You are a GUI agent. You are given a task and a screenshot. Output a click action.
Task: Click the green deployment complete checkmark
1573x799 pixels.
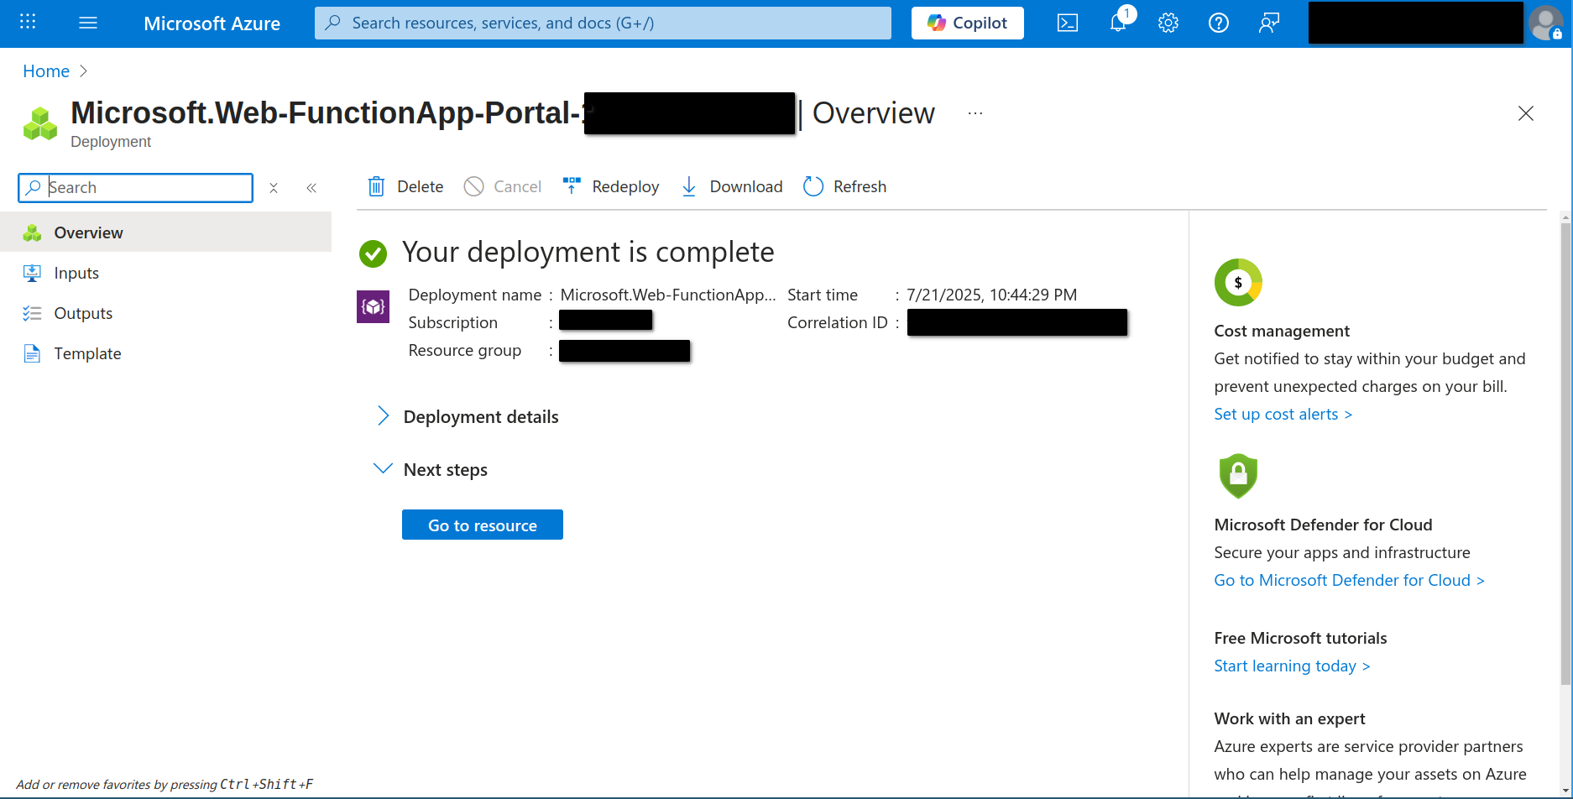pyautogui.click(x=373, y=253)
